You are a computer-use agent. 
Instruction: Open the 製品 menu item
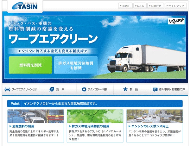pyautogui.click(x=132, y=89)
